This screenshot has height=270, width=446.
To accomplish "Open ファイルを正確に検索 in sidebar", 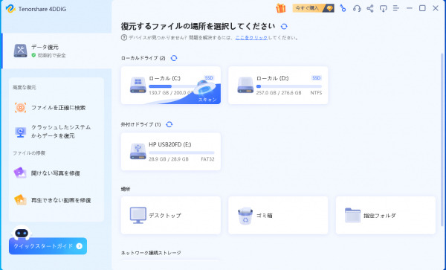I will point(56,108).
